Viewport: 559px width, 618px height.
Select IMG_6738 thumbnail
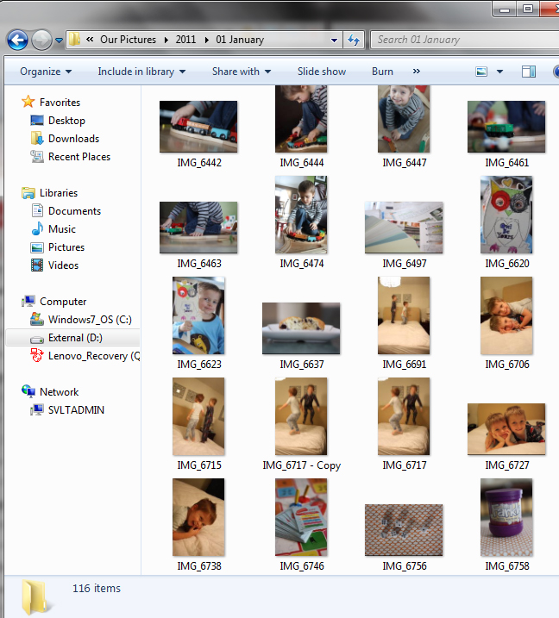198,517
